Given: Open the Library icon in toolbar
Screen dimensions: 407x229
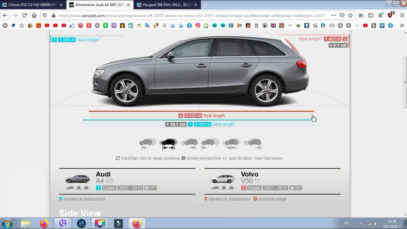Looking at the screenshot, I should 361,15.
